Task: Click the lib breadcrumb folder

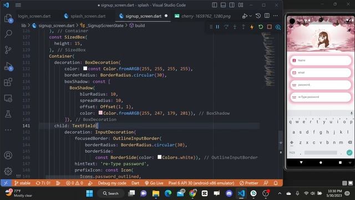Action: 23,26
